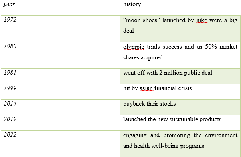
Task: Click the 'history' column header text
Action: [x=132, y=4]
